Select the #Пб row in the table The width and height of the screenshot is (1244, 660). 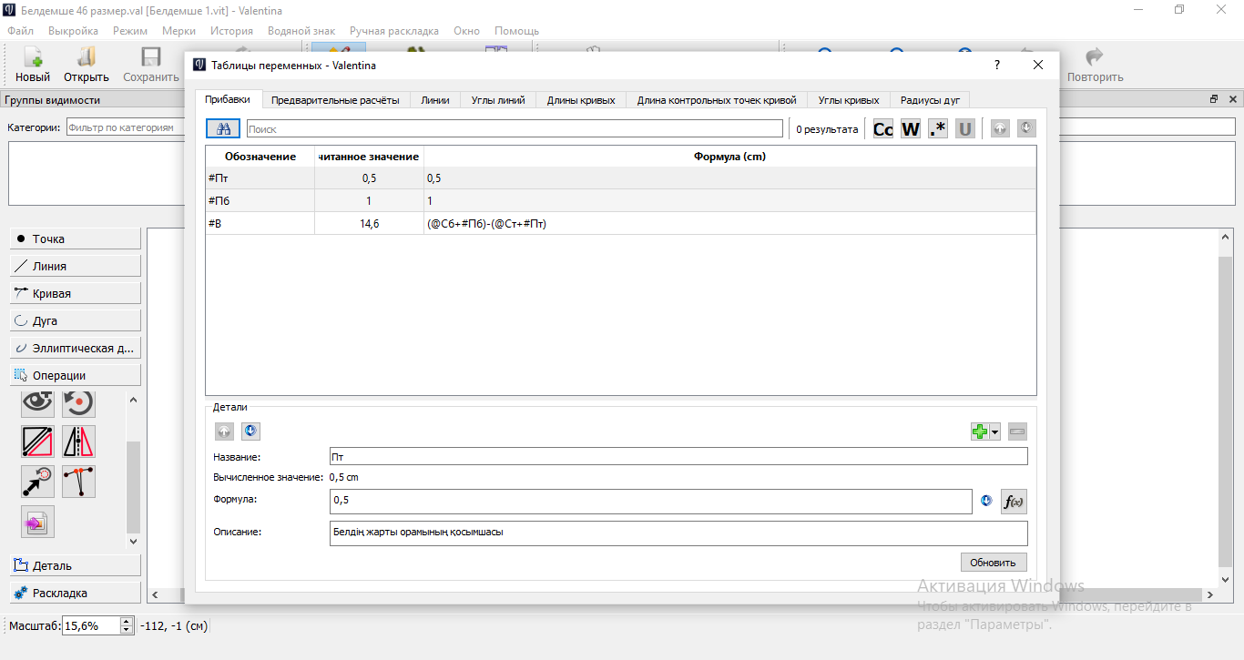click(621, 200)
